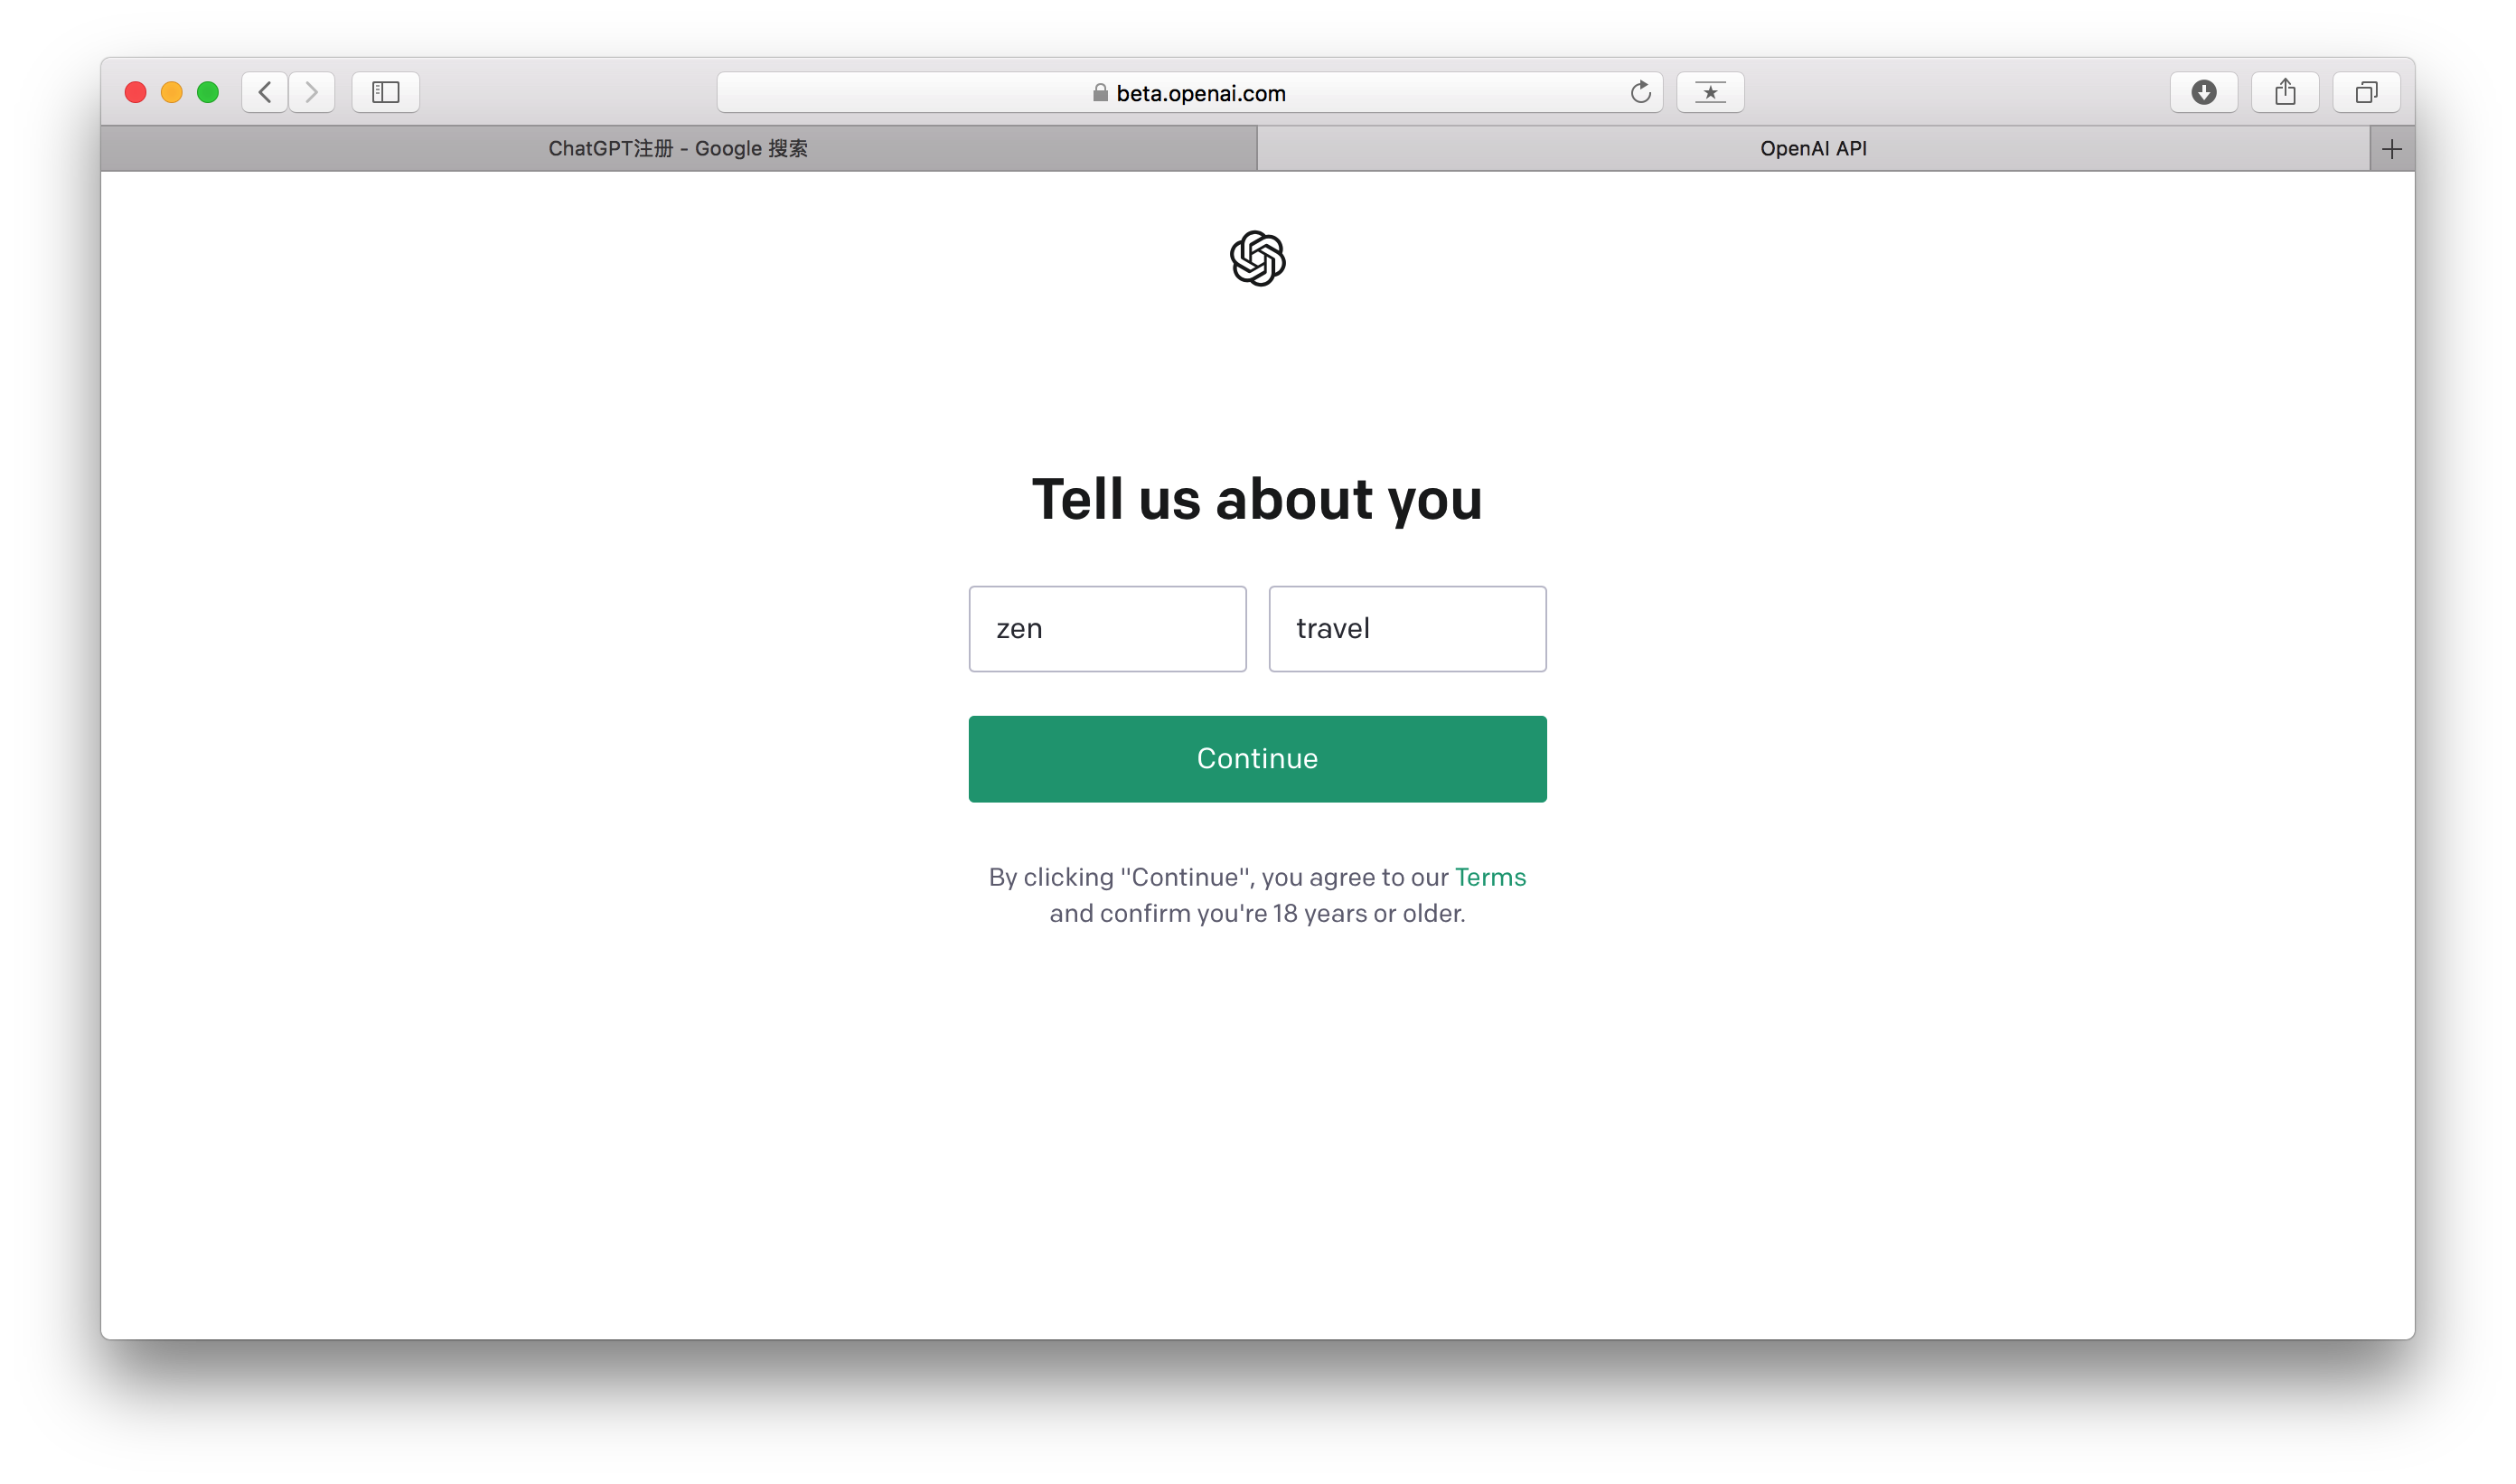The width and height of the screenshot is (2516, 1484).
Task: Focus the first name field containing zen
Action: 1107,628
